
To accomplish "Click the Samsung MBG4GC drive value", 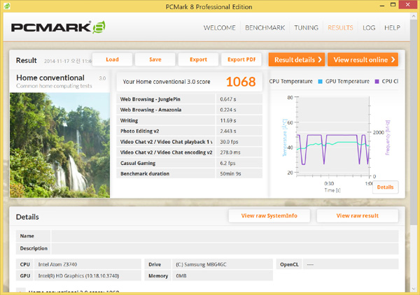I will [x=201, y=264].
